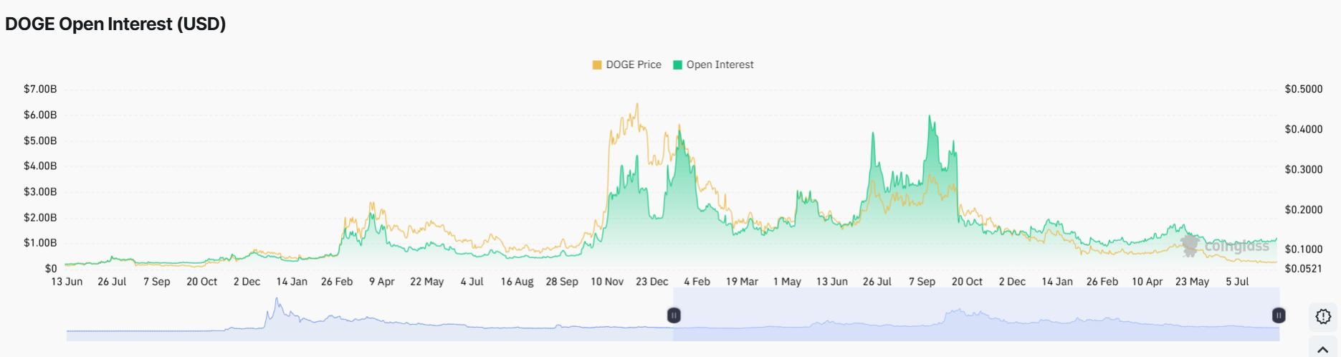Click the up chevron scroll-to-top button

(x=1323, y=349)
